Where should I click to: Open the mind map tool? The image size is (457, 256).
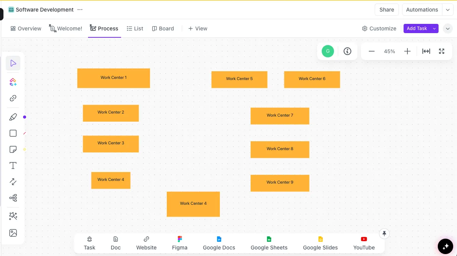13,198
